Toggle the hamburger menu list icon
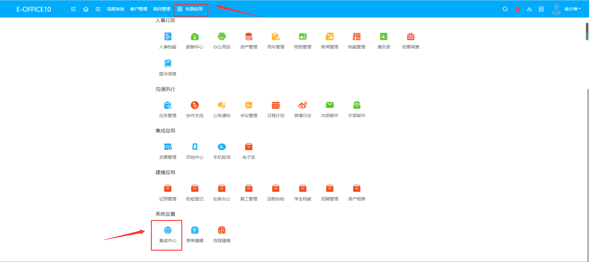Screen dimensions: 589x262 tap(98, 9)
